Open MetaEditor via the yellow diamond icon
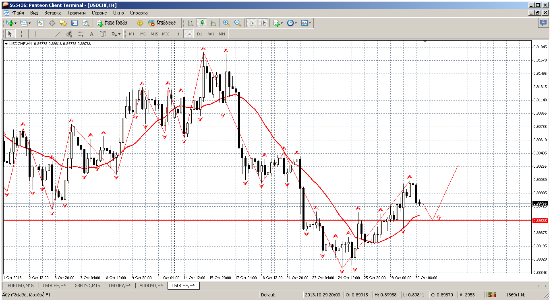Screen dimensions: 551x300 coord(140,23)
